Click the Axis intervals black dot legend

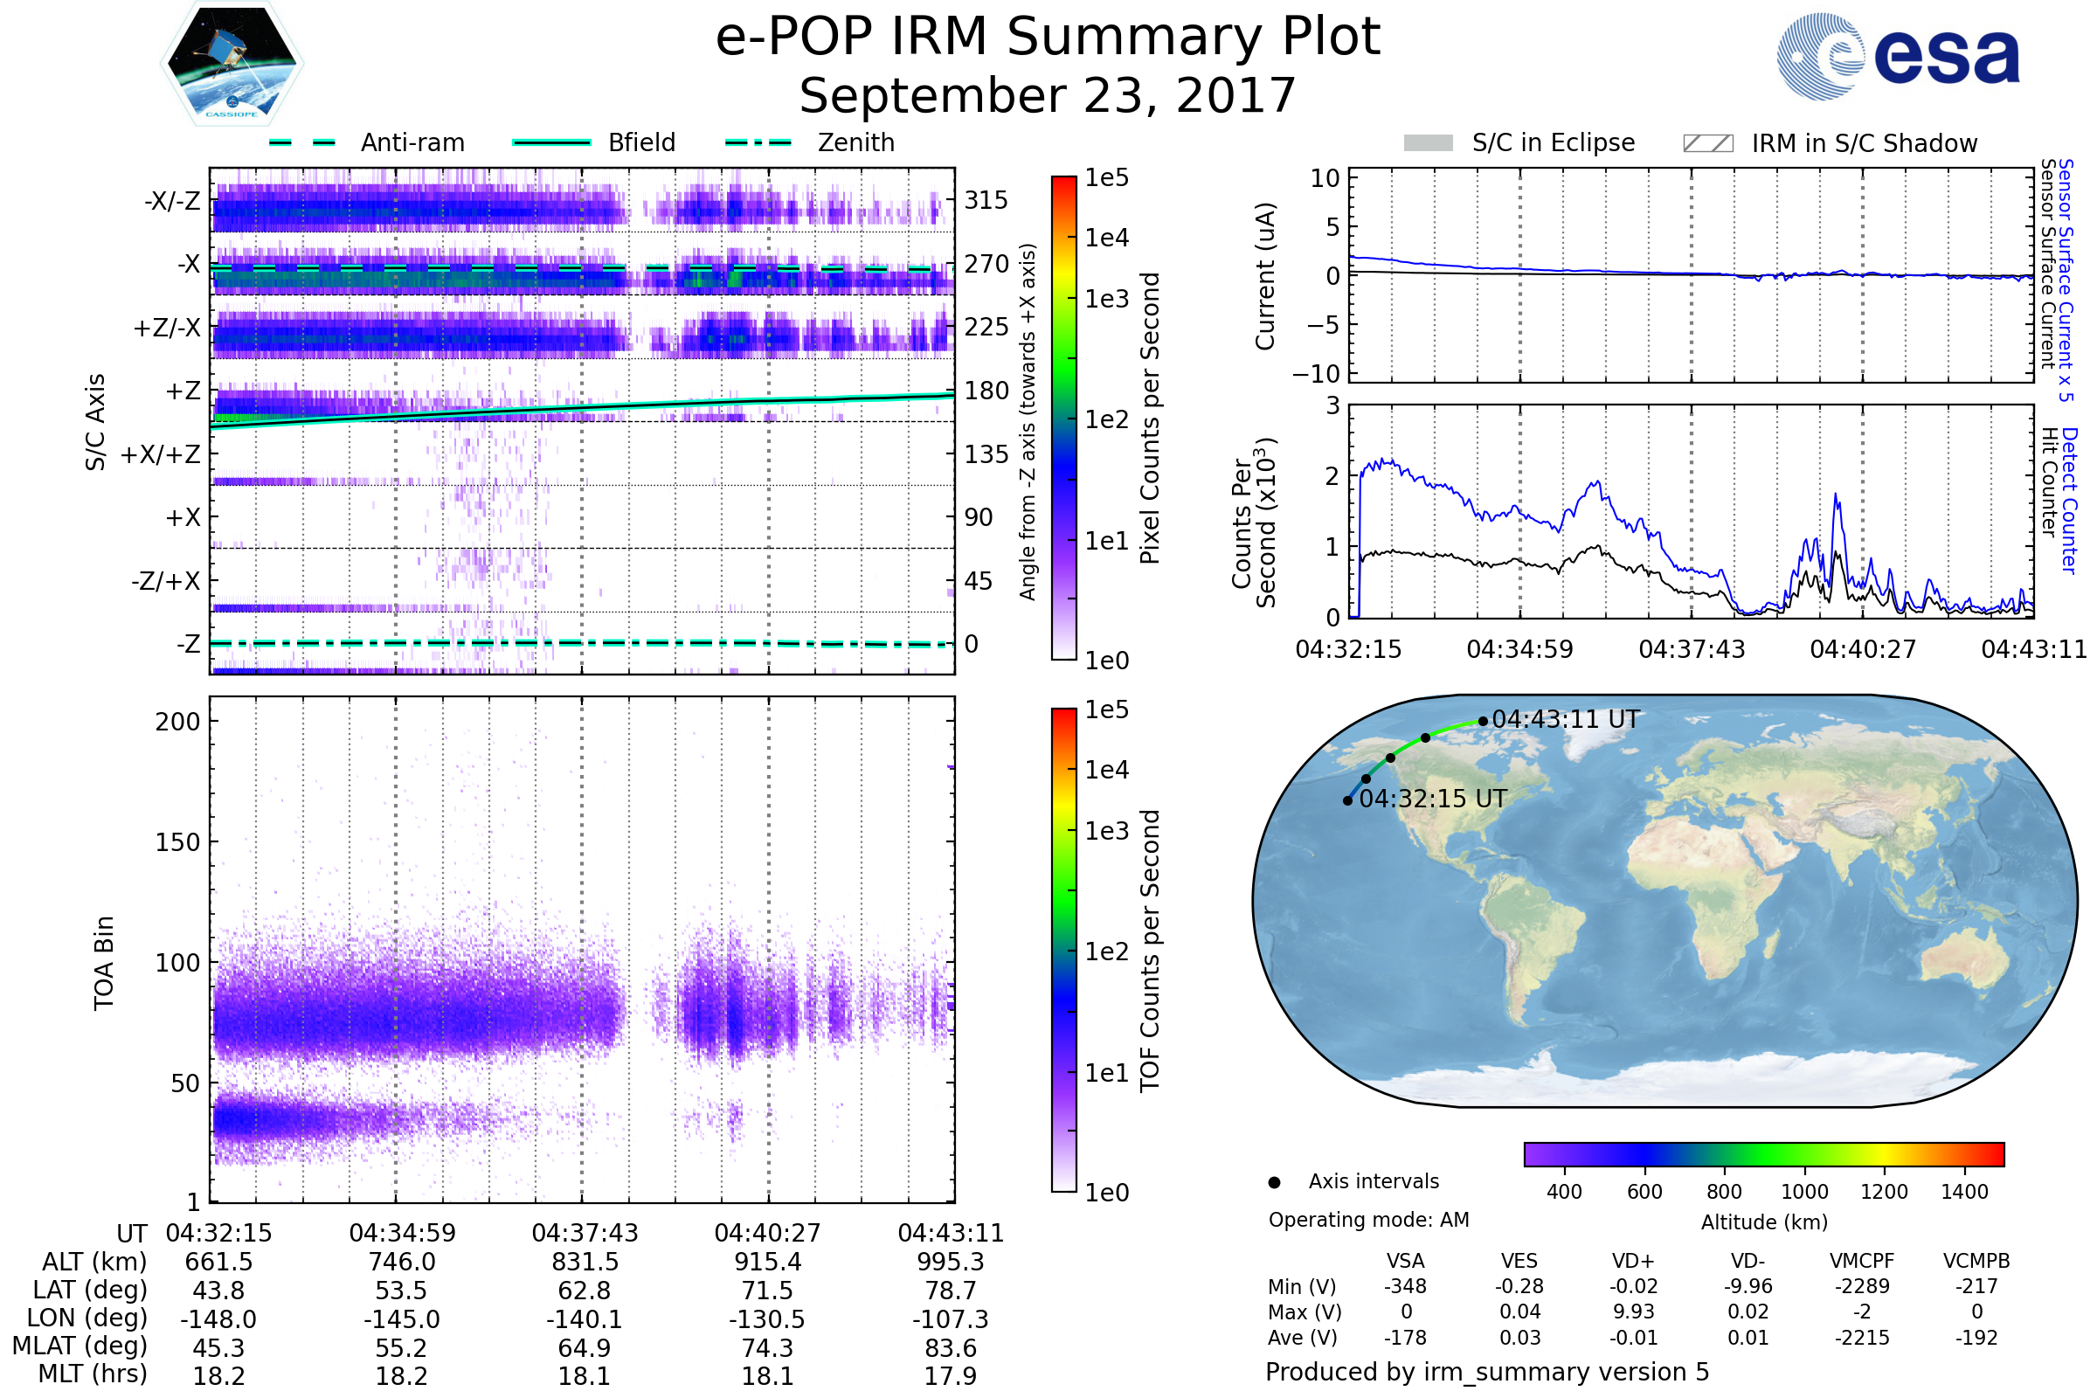[1274, 1182]
